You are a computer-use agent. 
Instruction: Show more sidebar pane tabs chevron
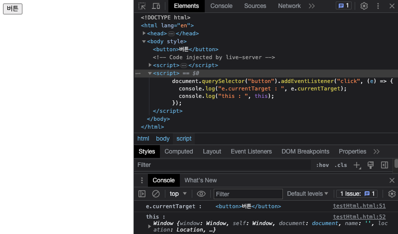[377, 152]
